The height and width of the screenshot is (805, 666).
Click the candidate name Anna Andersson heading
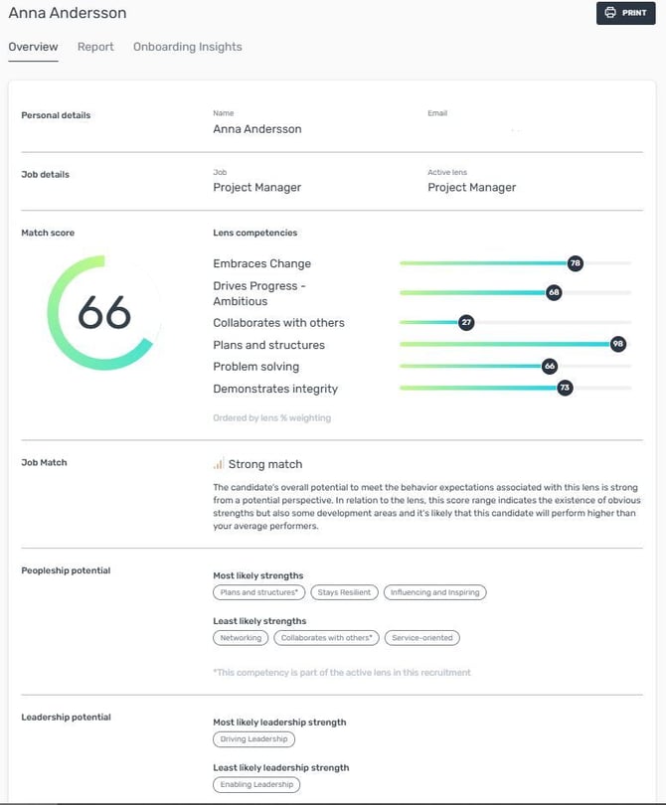[x=67, y=13]
